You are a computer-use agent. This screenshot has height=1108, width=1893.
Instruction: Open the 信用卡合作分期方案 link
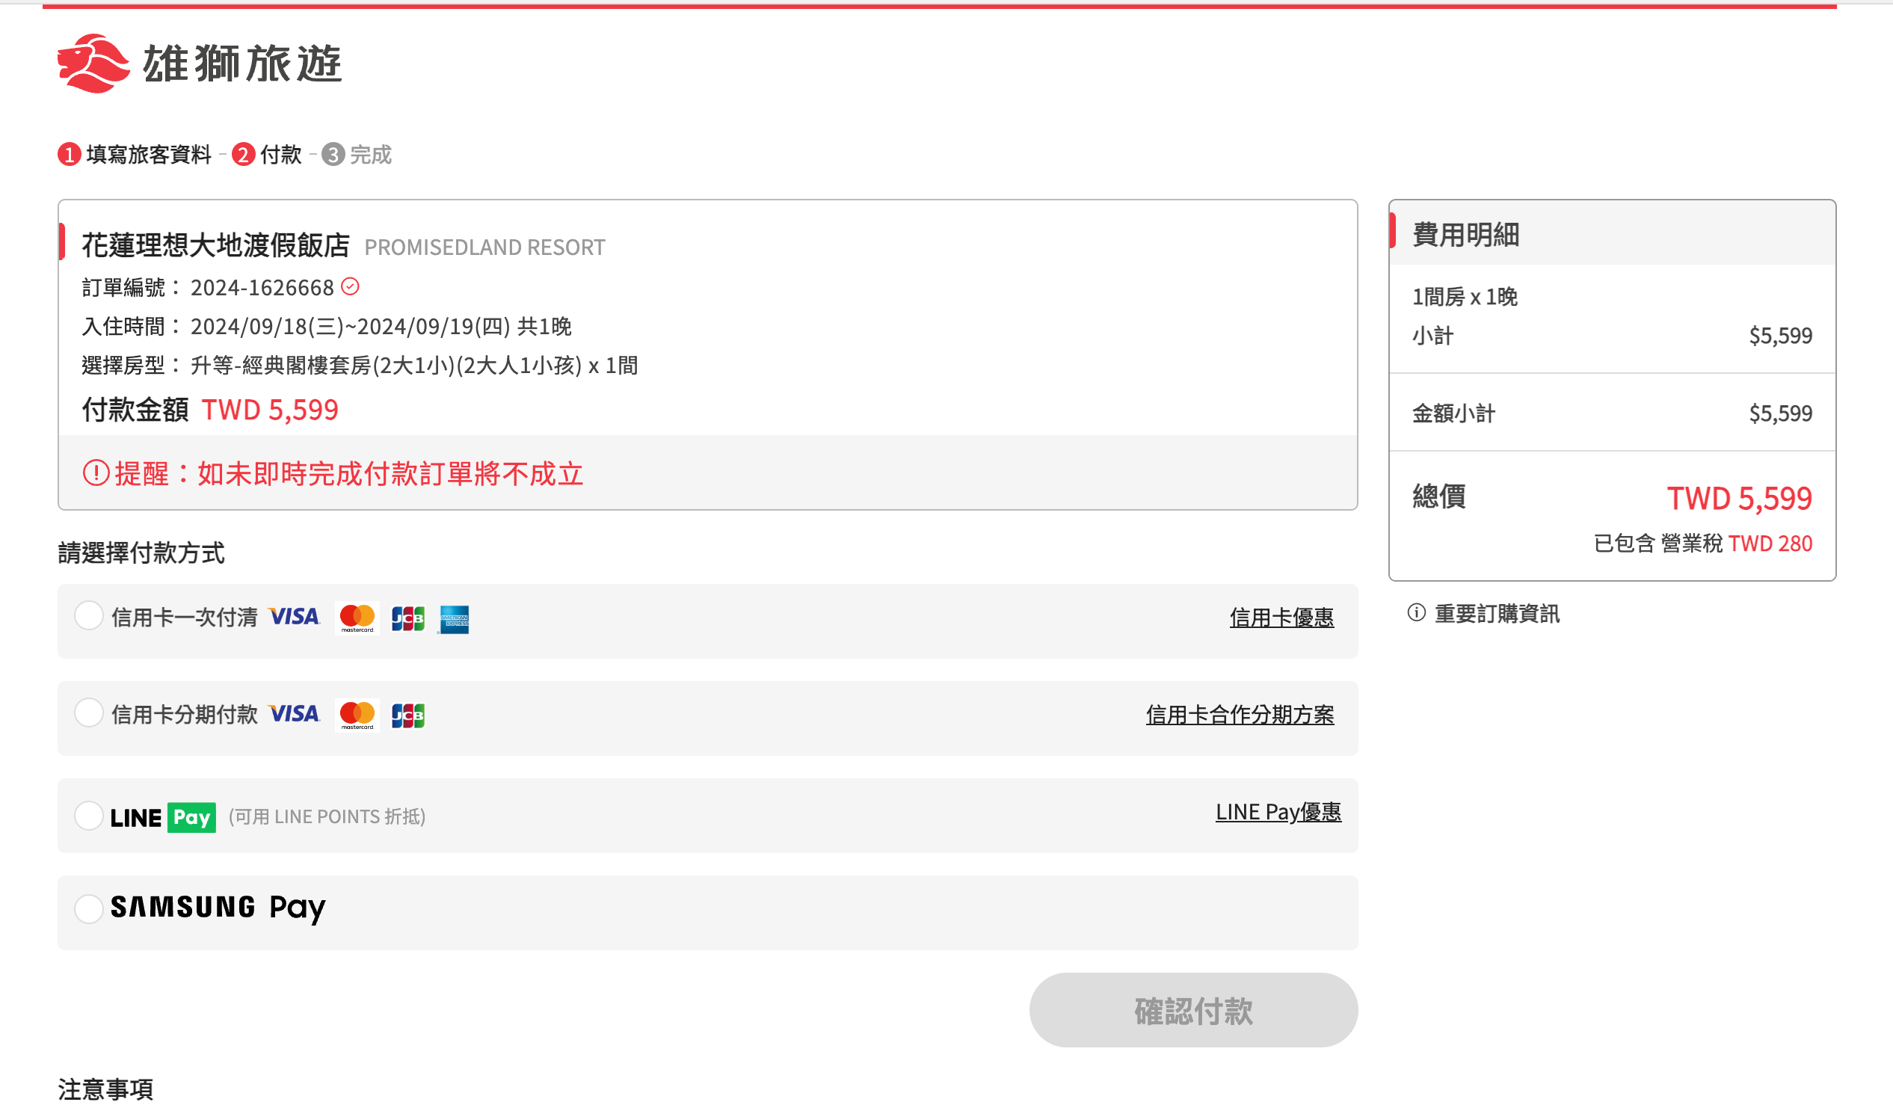(1240, 715)
